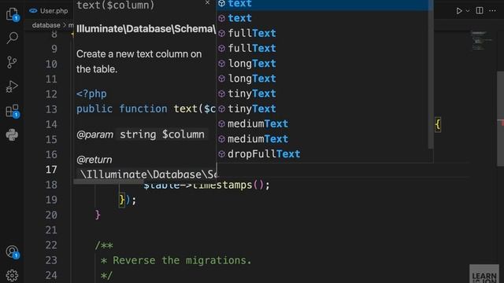Open the Manage settings gear
Screen dimensions: 504x283
tap(13, 275)
